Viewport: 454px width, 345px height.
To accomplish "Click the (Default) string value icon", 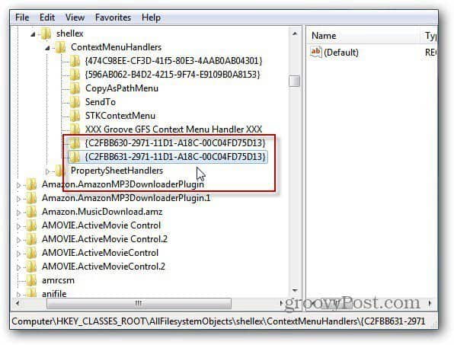I will coord(315,52).
